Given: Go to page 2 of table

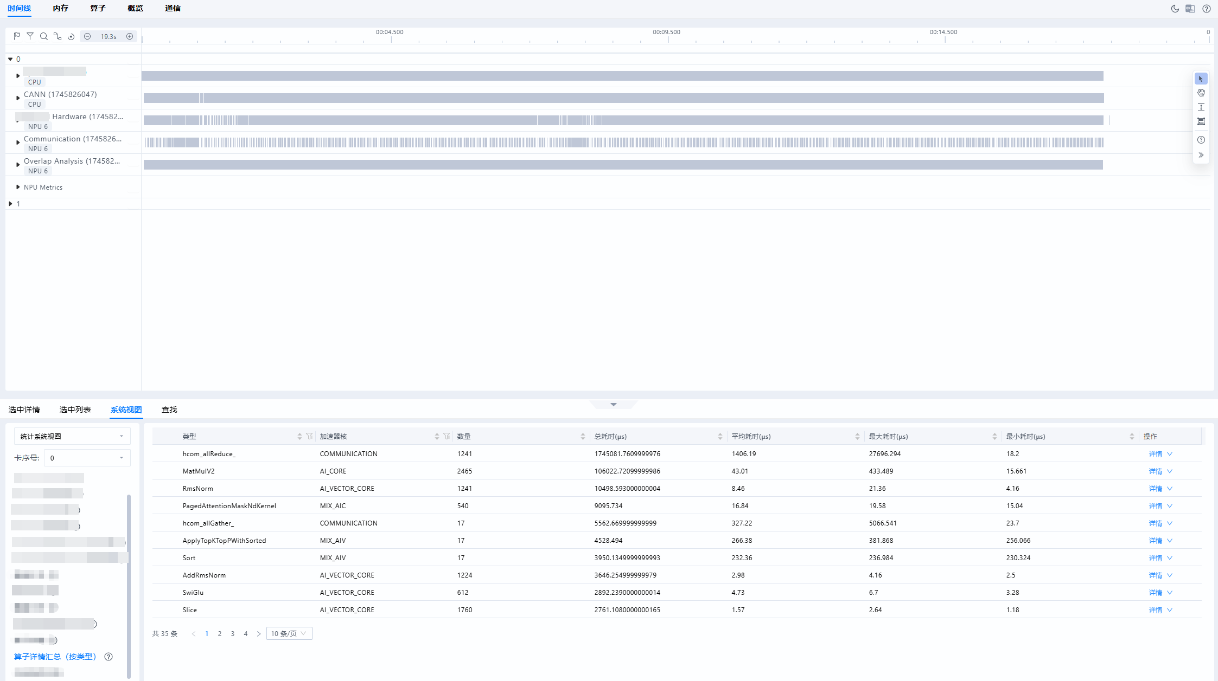Looking at the screenshot, I should 220,633.
